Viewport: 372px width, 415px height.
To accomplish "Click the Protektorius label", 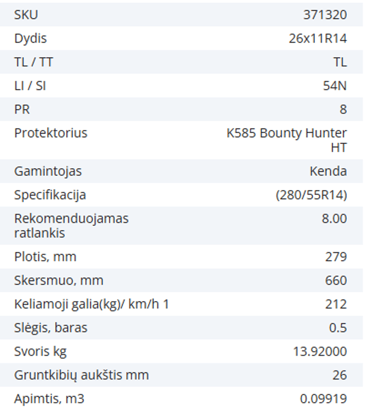I will (x=50, y=133).
